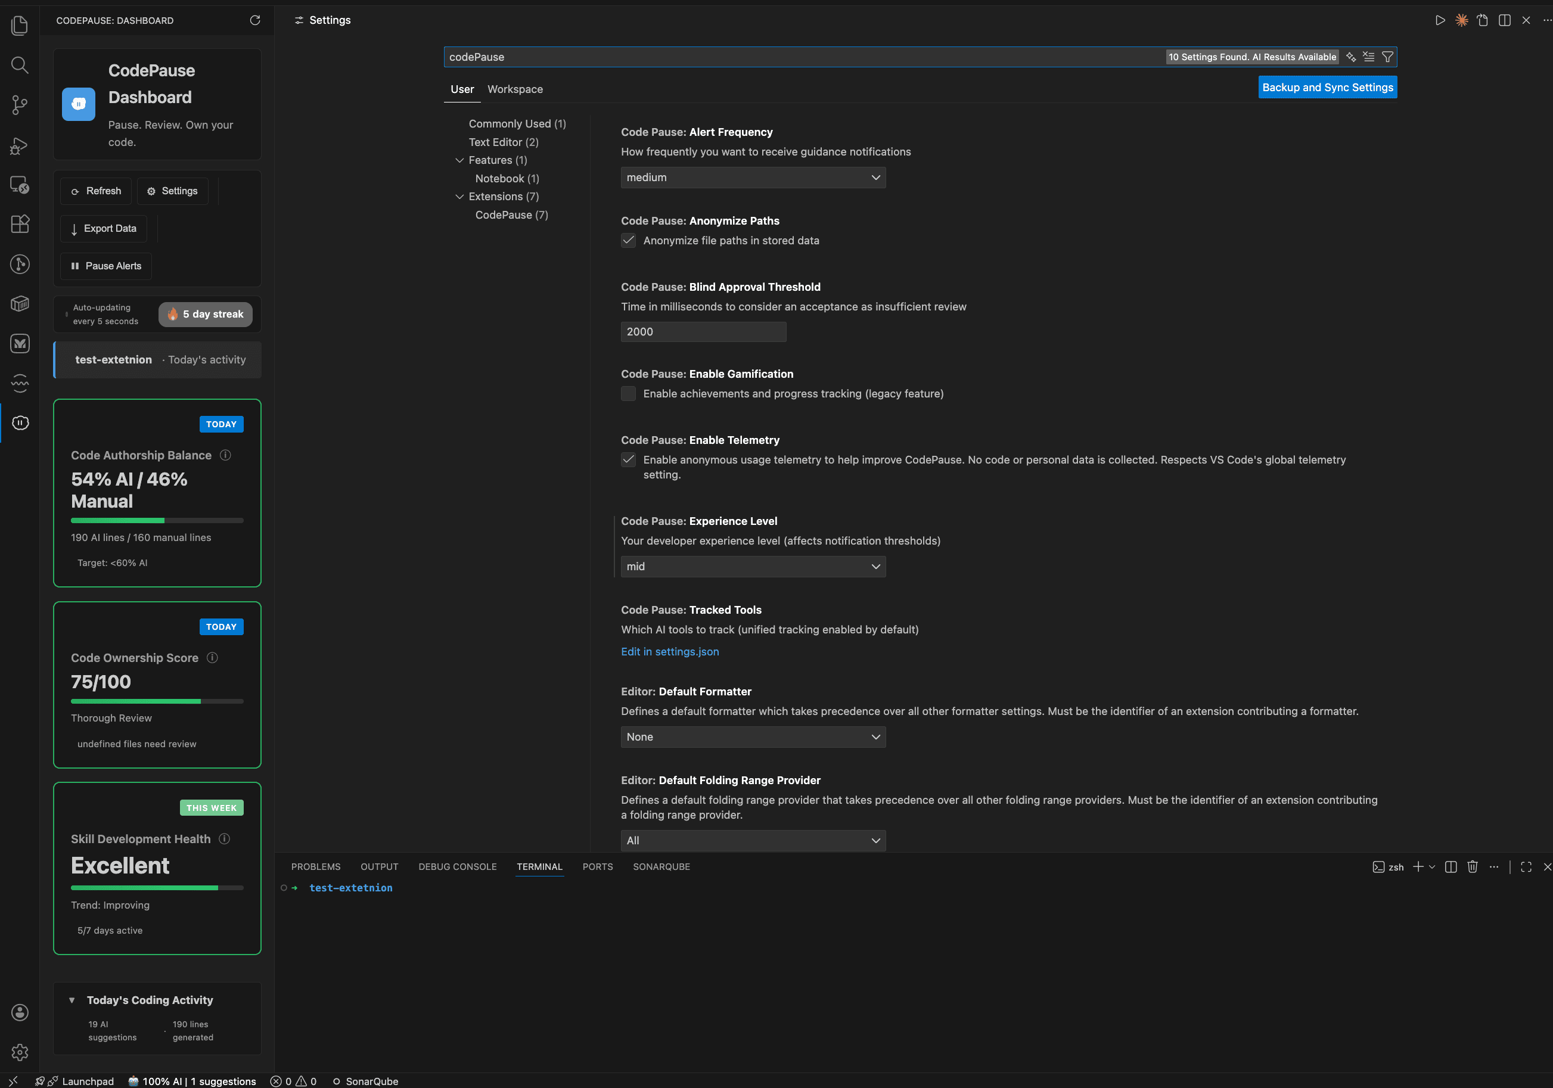Disable anonymous usage telemetry for CodePause
Screen dimensions: 1553x1088
pos(628,460)
